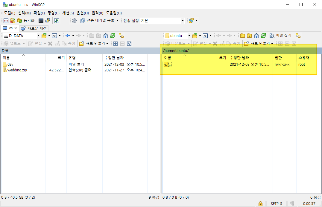
Task: Click the remote panel filter icon
Action: [x=205, y=36]
